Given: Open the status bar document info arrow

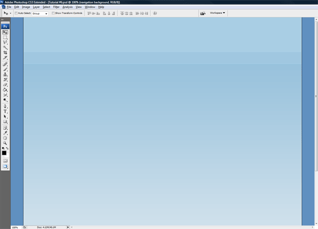Looking at the screenshot, I should 68,227.
